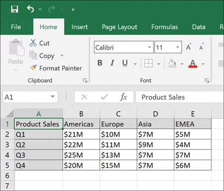Image resolution: width=224 pixels, height=191 pixels.
Task: Open the Borders options dropdown arrow
Action: click(159, 64)
